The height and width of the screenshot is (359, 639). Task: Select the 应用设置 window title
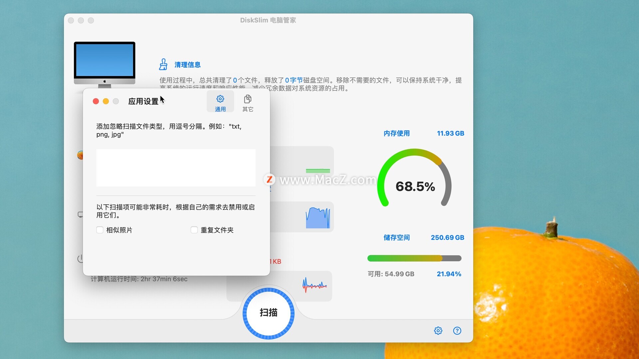pos(143,101)
